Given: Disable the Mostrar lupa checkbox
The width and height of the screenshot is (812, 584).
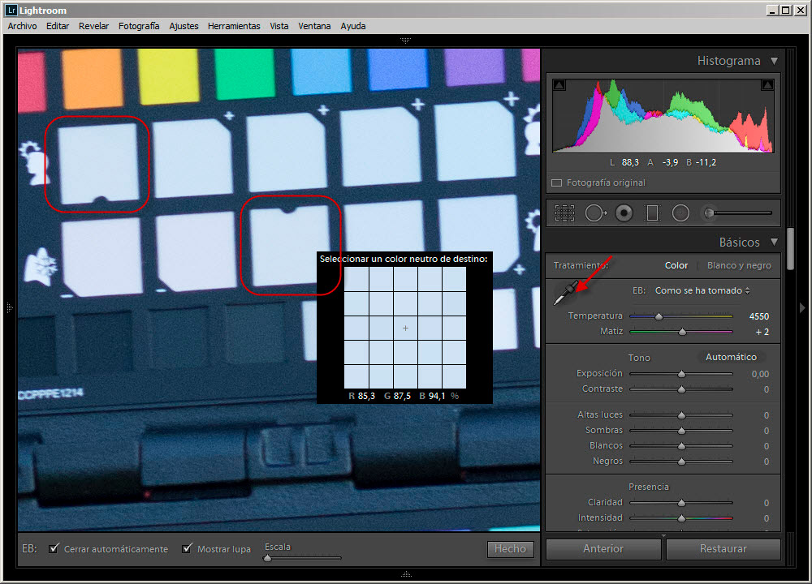Looking at the screenshot, I should [x=188, y=549].
